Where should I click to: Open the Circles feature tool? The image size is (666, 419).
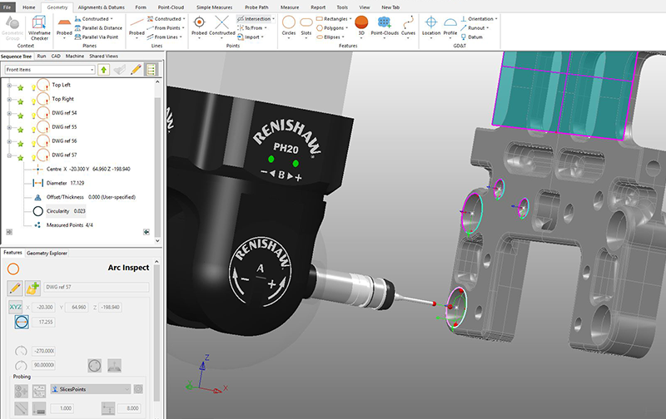point(289,27)
